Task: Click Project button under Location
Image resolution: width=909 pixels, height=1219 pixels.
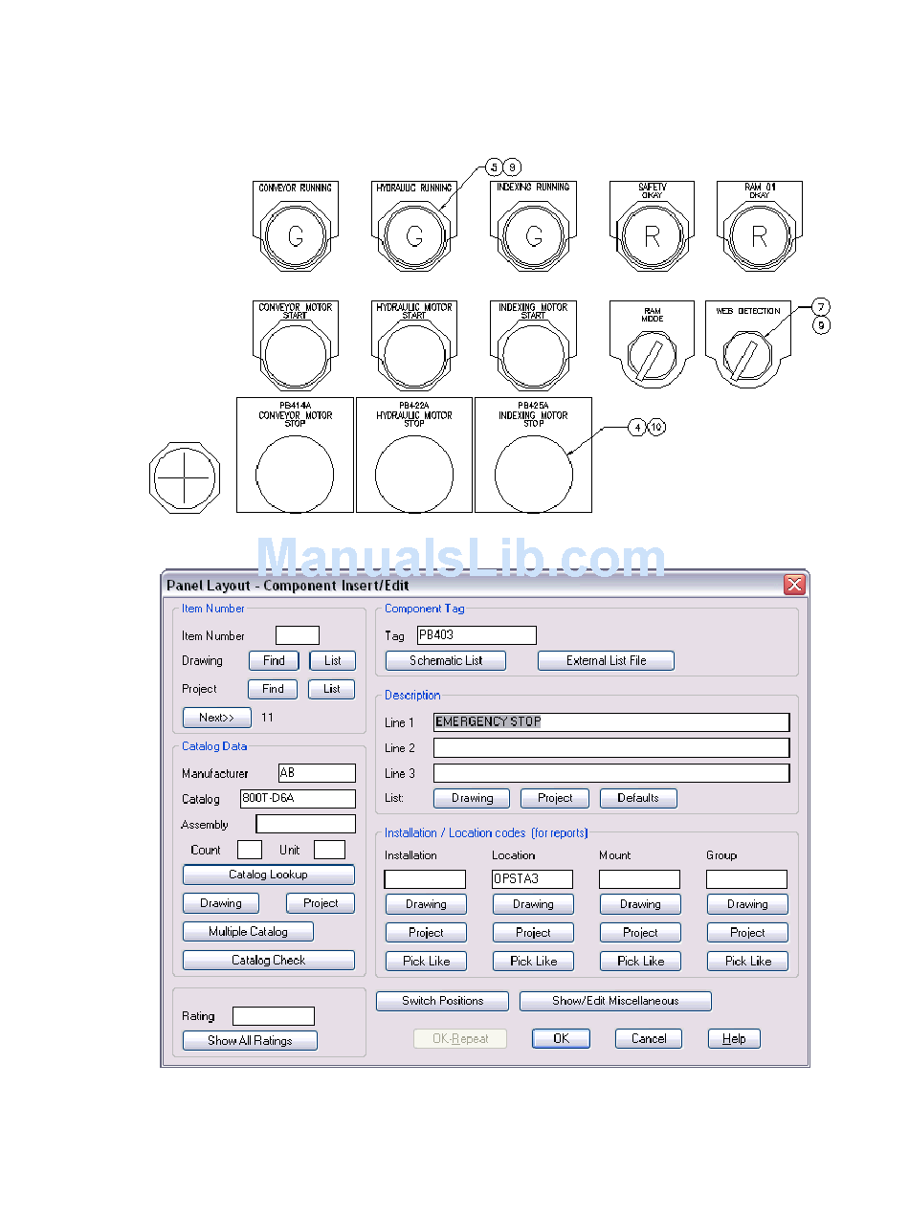Action: [533, 933]
